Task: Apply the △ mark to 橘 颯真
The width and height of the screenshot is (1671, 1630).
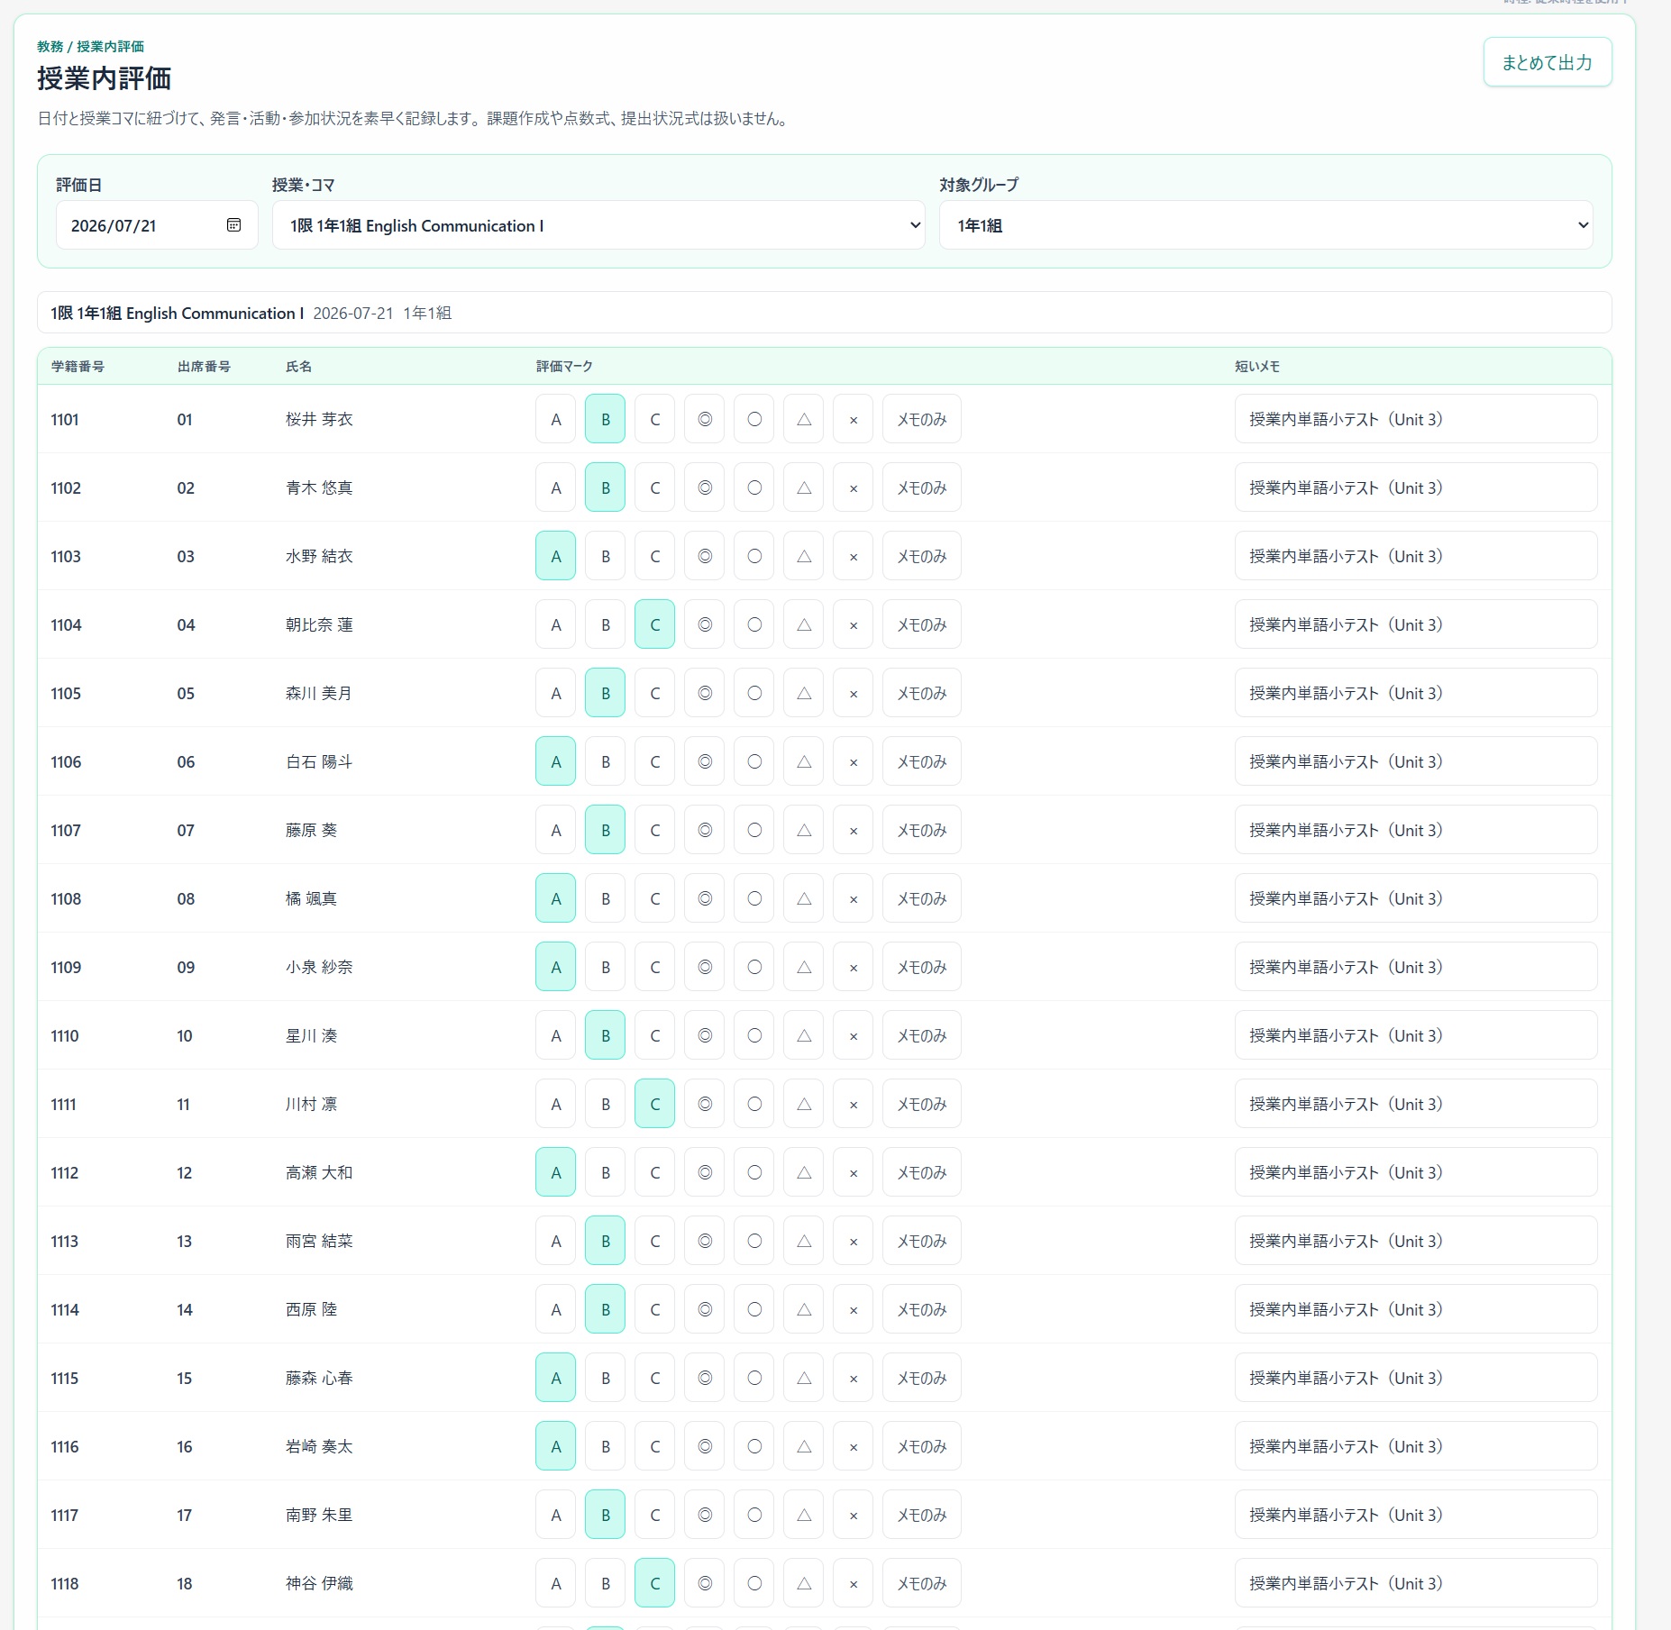Action: tap(804, 898)
